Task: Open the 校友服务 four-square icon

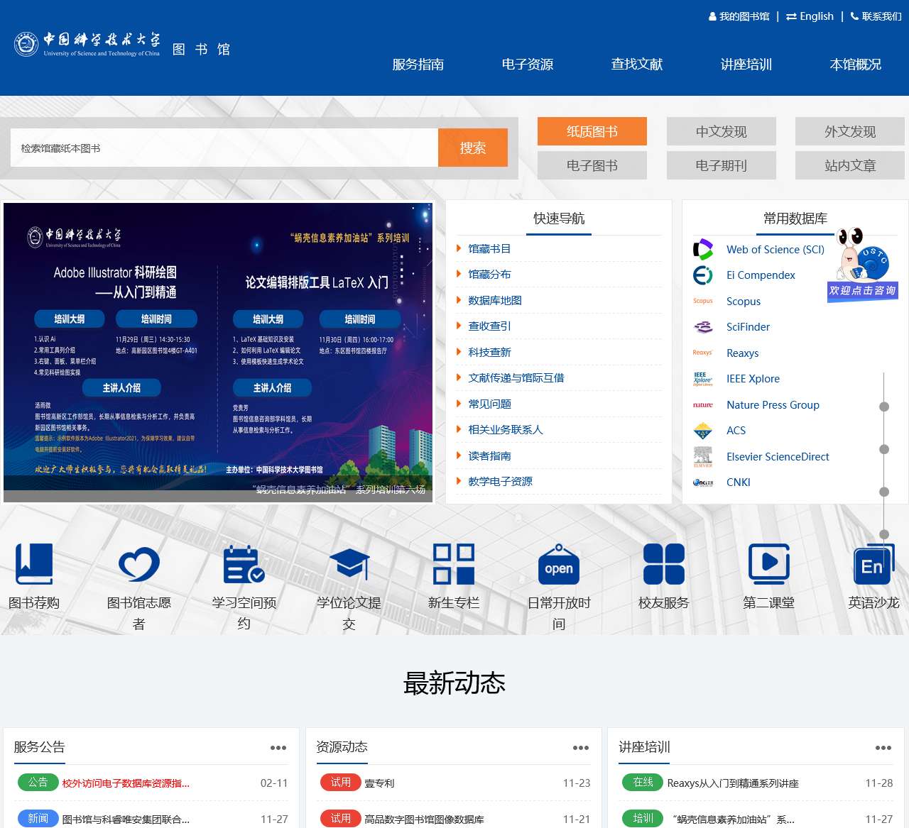Action: pyautogui.click(x=664, y=564)
